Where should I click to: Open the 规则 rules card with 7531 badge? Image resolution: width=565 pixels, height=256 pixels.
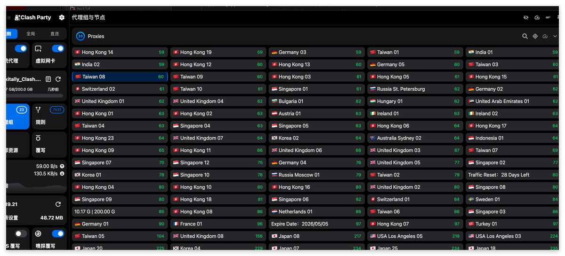point(49,116)
